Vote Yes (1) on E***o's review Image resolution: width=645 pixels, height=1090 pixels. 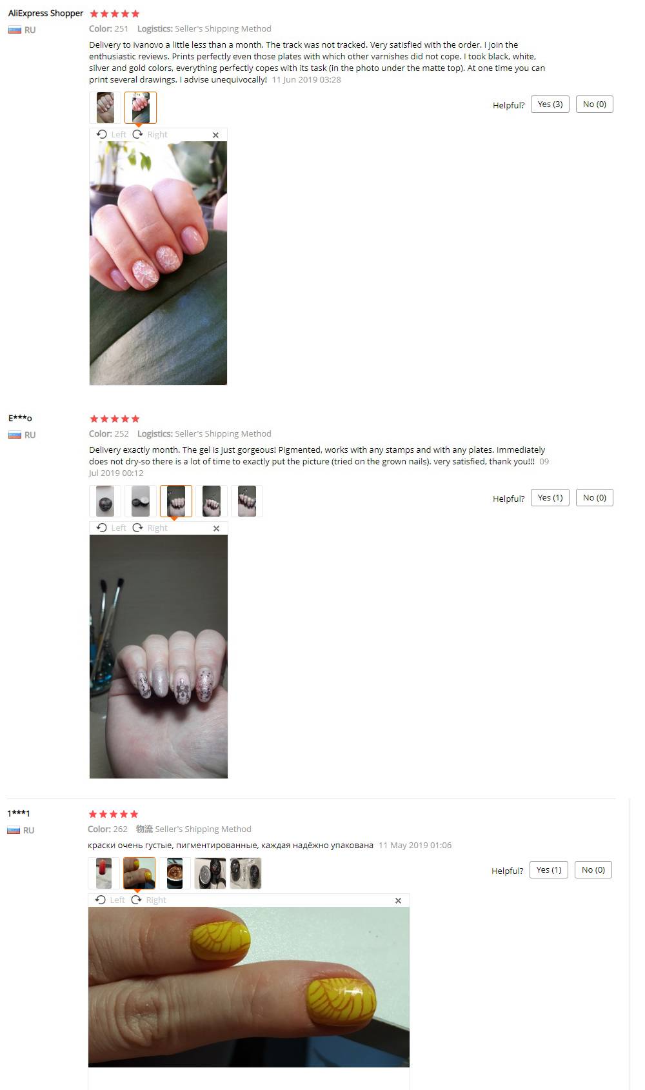pos(550,498)
